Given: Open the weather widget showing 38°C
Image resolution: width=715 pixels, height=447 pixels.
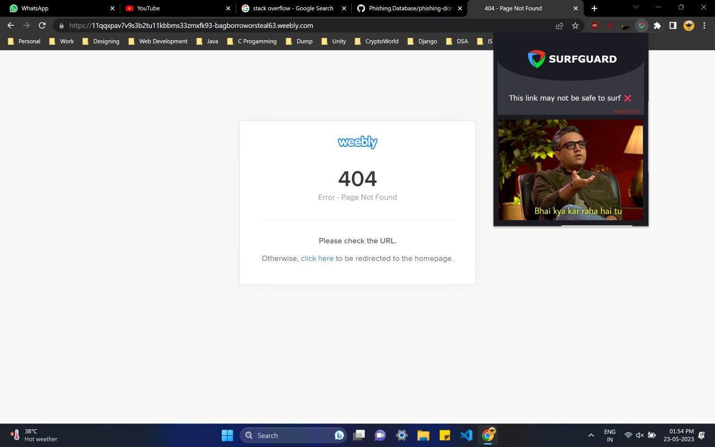Looking at the screenshot, I should pyautogui.click(x=34, y=435).
